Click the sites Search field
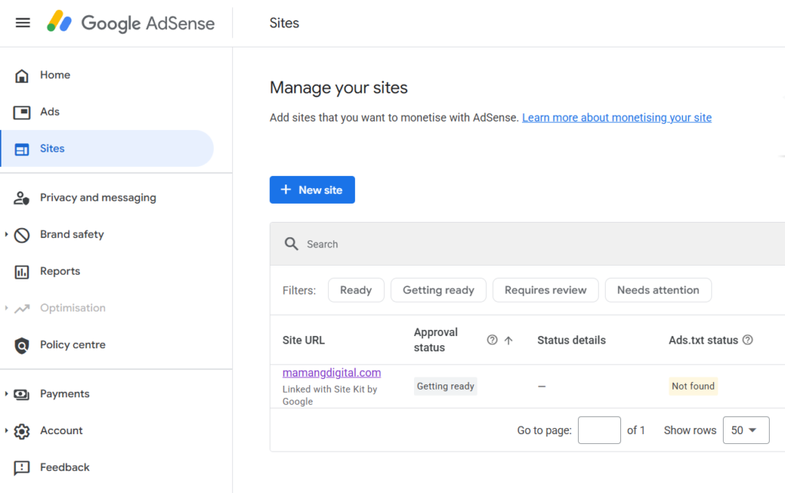 tap(527, 244)
